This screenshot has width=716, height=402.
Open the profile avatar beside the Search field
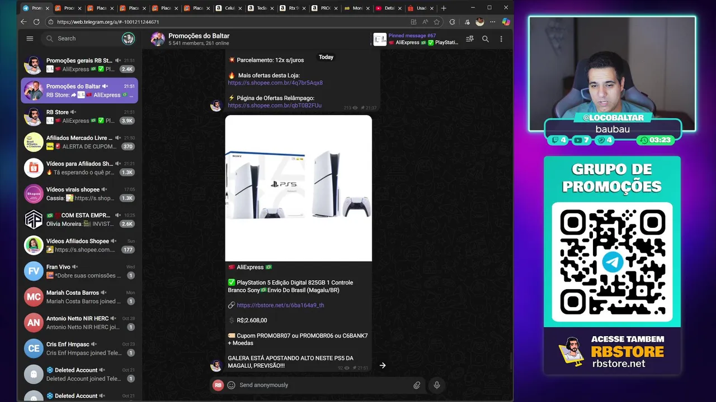pyautogui.click(x=128, y=39)
